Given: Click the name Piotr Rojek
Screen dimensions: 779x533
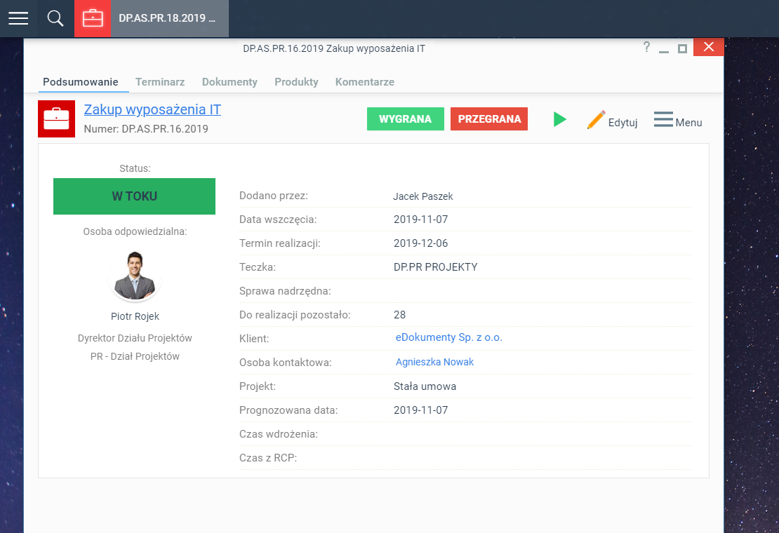Looking at the screenshot, I should coord(135,316).
